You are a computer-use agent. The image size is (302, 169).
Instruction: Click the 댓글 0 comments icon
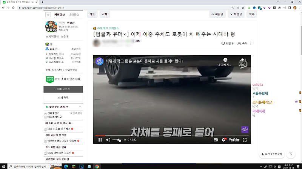pos(228,43)
